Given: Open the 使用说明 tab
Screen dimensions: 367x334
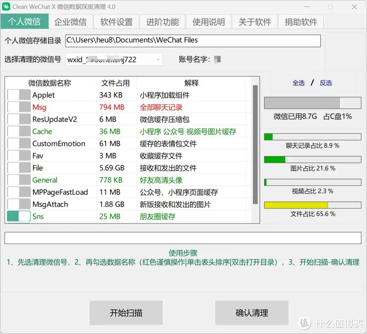Looking at the screenshot, I should (209, 22).
